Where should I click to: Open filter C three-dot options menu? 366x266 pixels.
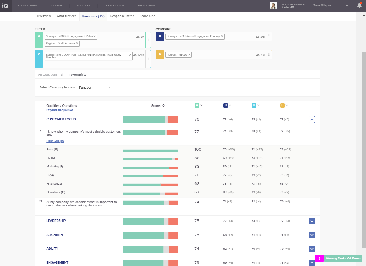148,58
